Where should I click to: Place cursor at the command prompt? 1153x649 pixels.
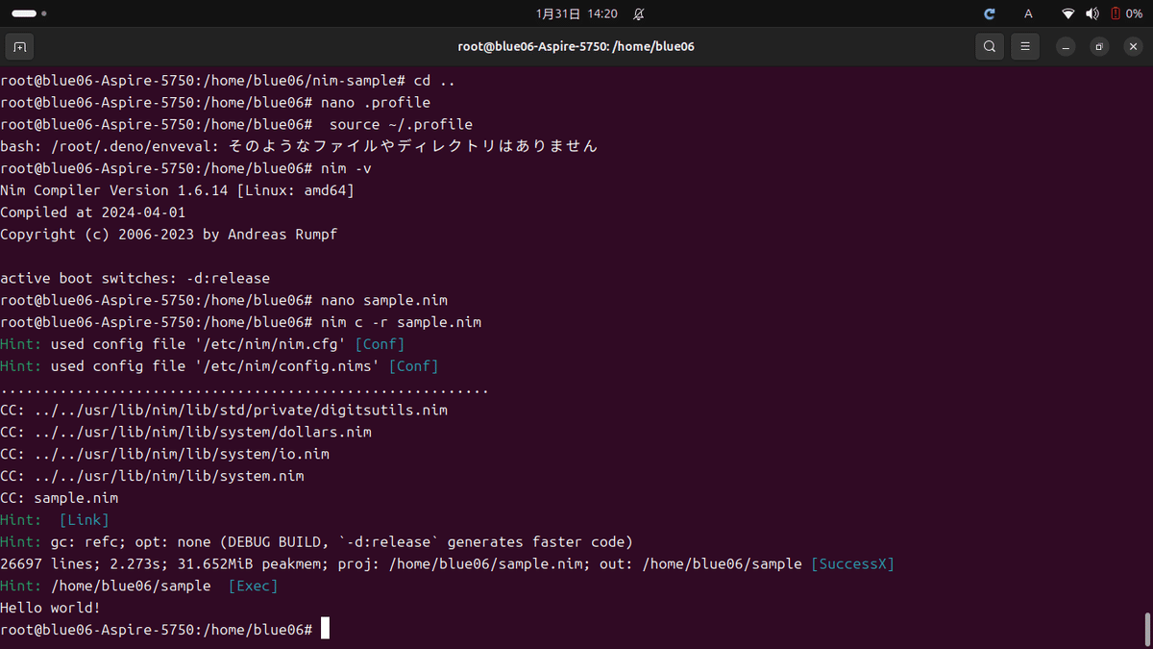pyautogui.click(x=325, y=628)
